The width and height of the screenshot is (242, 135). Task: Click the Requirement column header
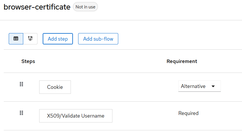pos(182,61)
